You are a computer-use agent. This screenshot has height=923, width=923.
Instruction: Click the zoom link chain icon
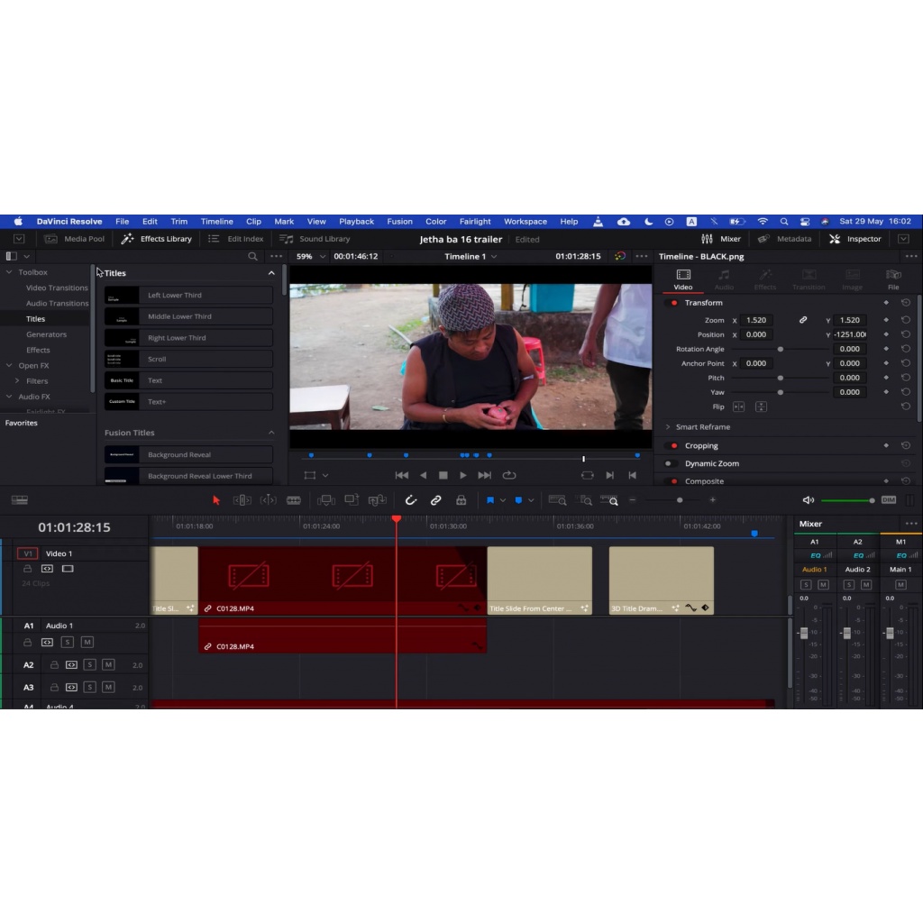802,320
